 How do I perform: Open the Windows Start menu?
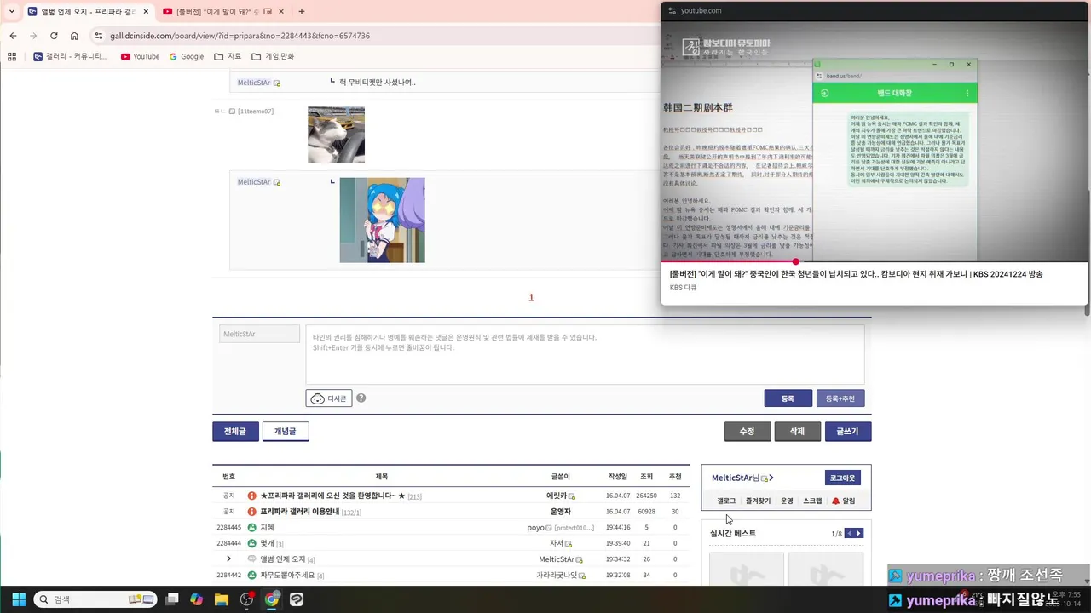(x=18, y=599)
